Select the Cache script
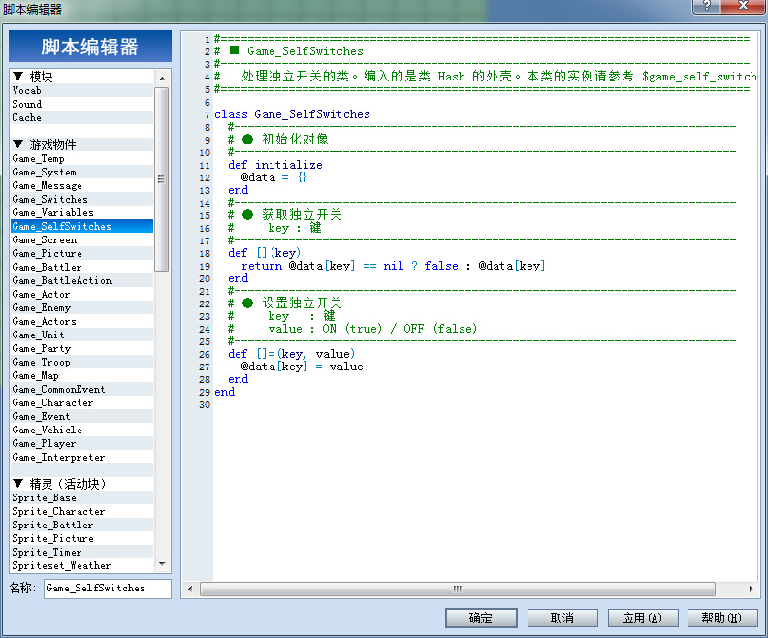Viewport: 768px width, 638px height. click(x=81, y=117)
